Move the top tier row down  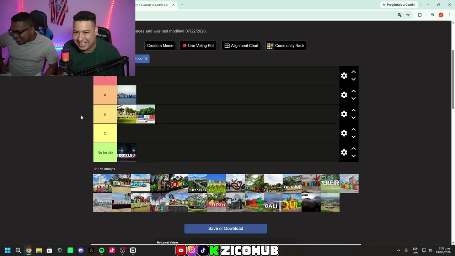point(353,79)
